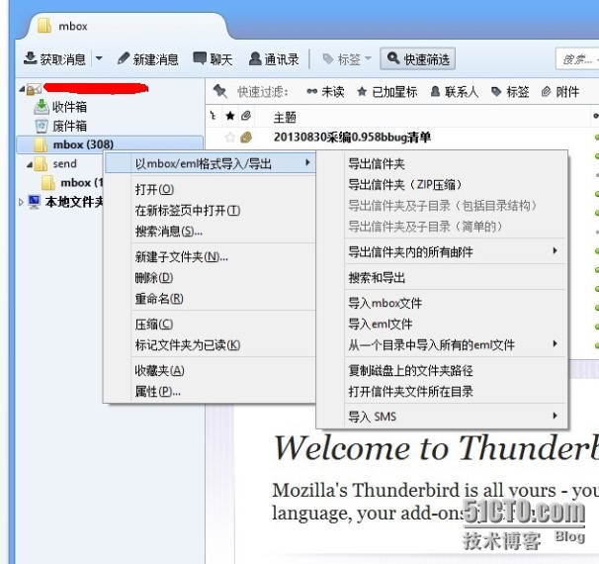Select the mbox (308) folder
This screenshot has width=599, height=564.
(x=110, y=144)
